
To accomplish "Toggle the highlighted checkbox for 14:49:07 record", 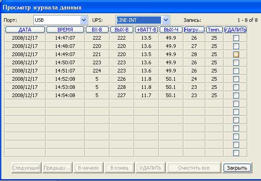I will click(x=236, y=54).
